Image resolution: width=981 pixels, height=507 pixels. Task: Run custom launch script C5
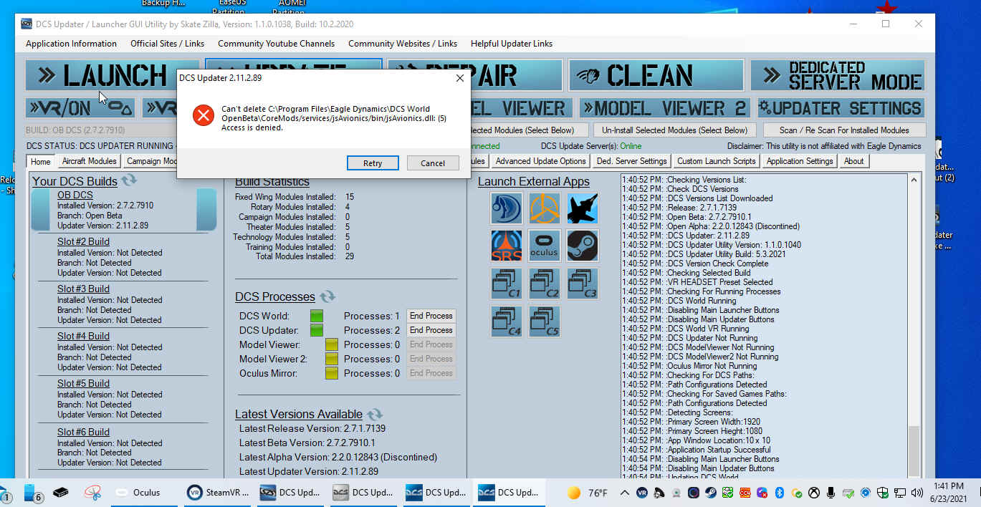click(545, 322)
